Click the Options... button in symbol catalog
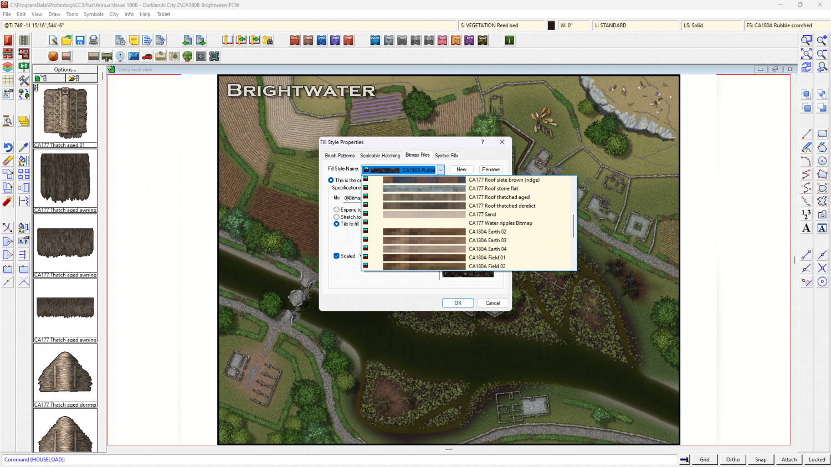The image size is (831, 467). point(65,69)
